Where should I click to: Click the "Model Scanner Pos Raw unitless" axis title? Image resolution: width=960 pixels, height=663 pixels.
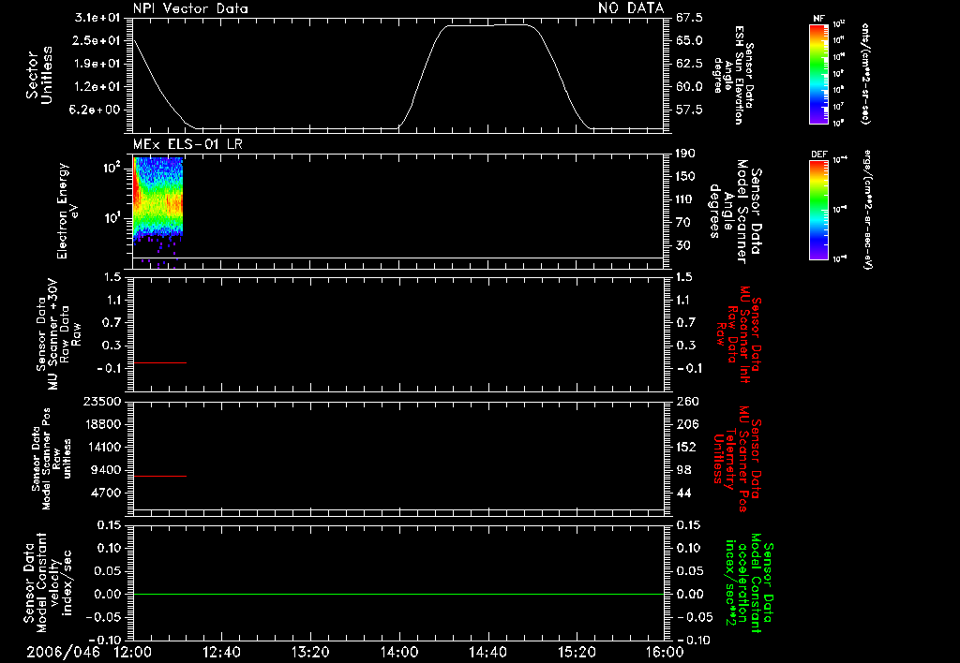pyautogui.click(x=51, y=459)
